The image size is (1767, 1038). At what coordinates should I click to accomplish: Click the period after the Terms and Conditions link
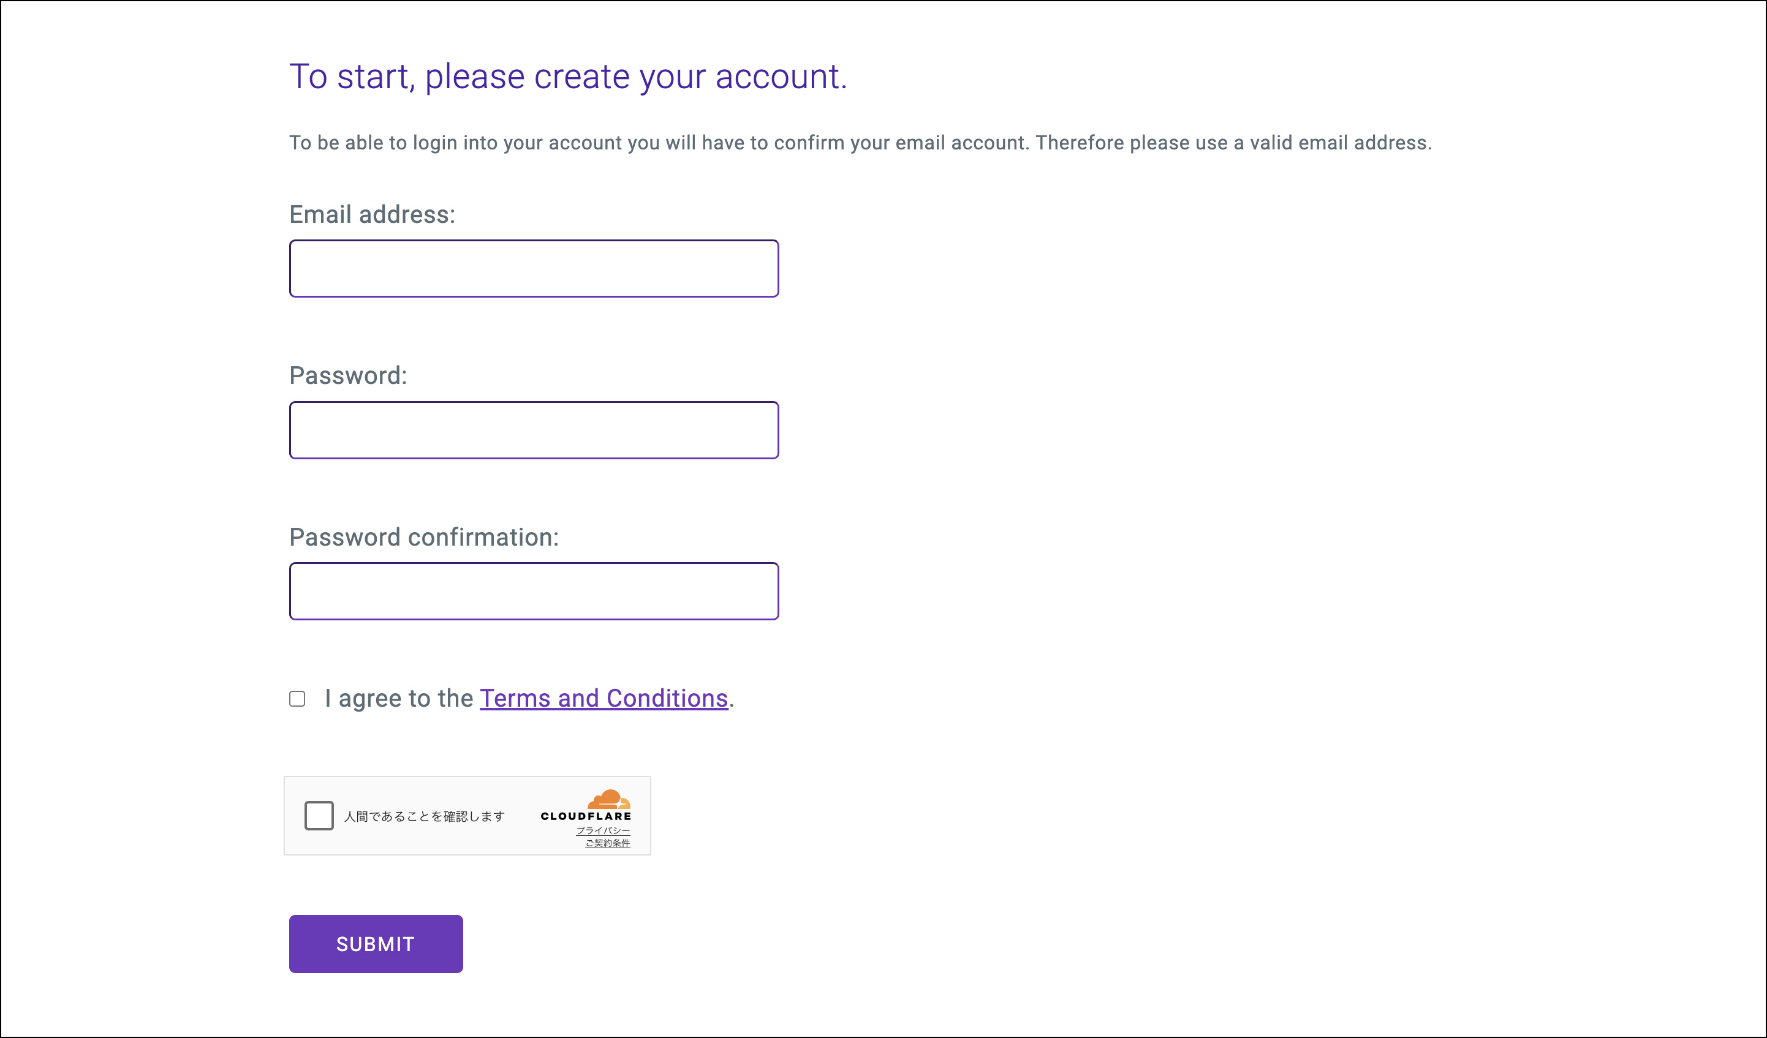point(732,705)
